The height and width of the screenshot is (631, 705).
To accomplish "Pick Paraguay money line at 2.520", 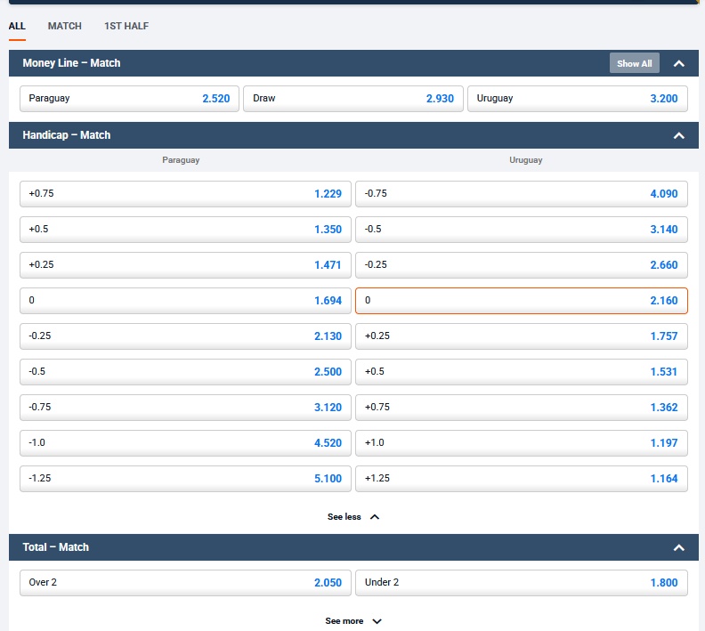I will pos(129,98).
